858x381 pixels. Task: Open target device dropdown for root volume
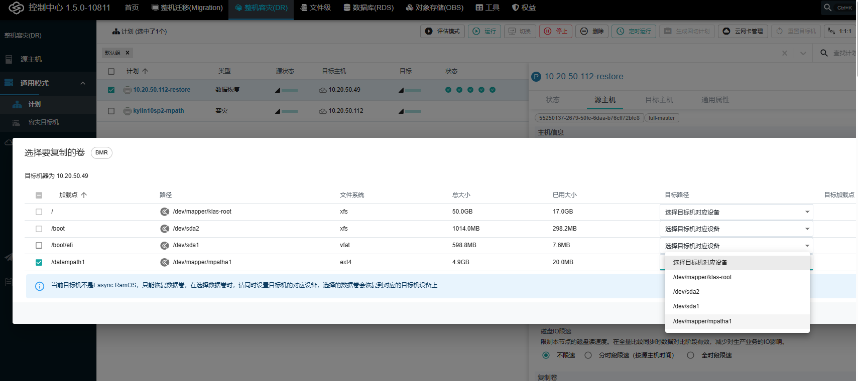tap(736, 212)
